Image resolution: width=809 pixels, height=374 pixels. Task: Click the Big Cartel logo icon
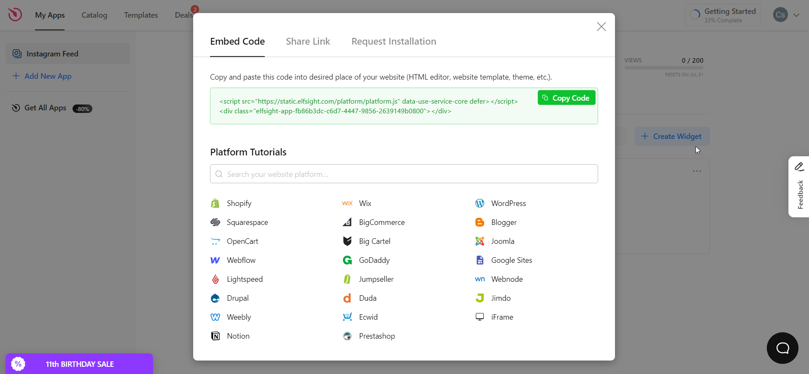[347, 241]
